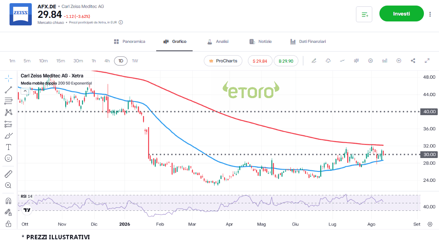Click the AFX.DE ticker symbol
This screenshot has width=439, height=241.
pyautogui.click(x=47, y=6)
